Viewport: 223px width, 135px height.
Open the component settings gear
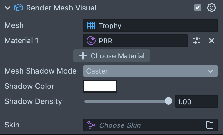pyautogui.click(x=211, y=8)
